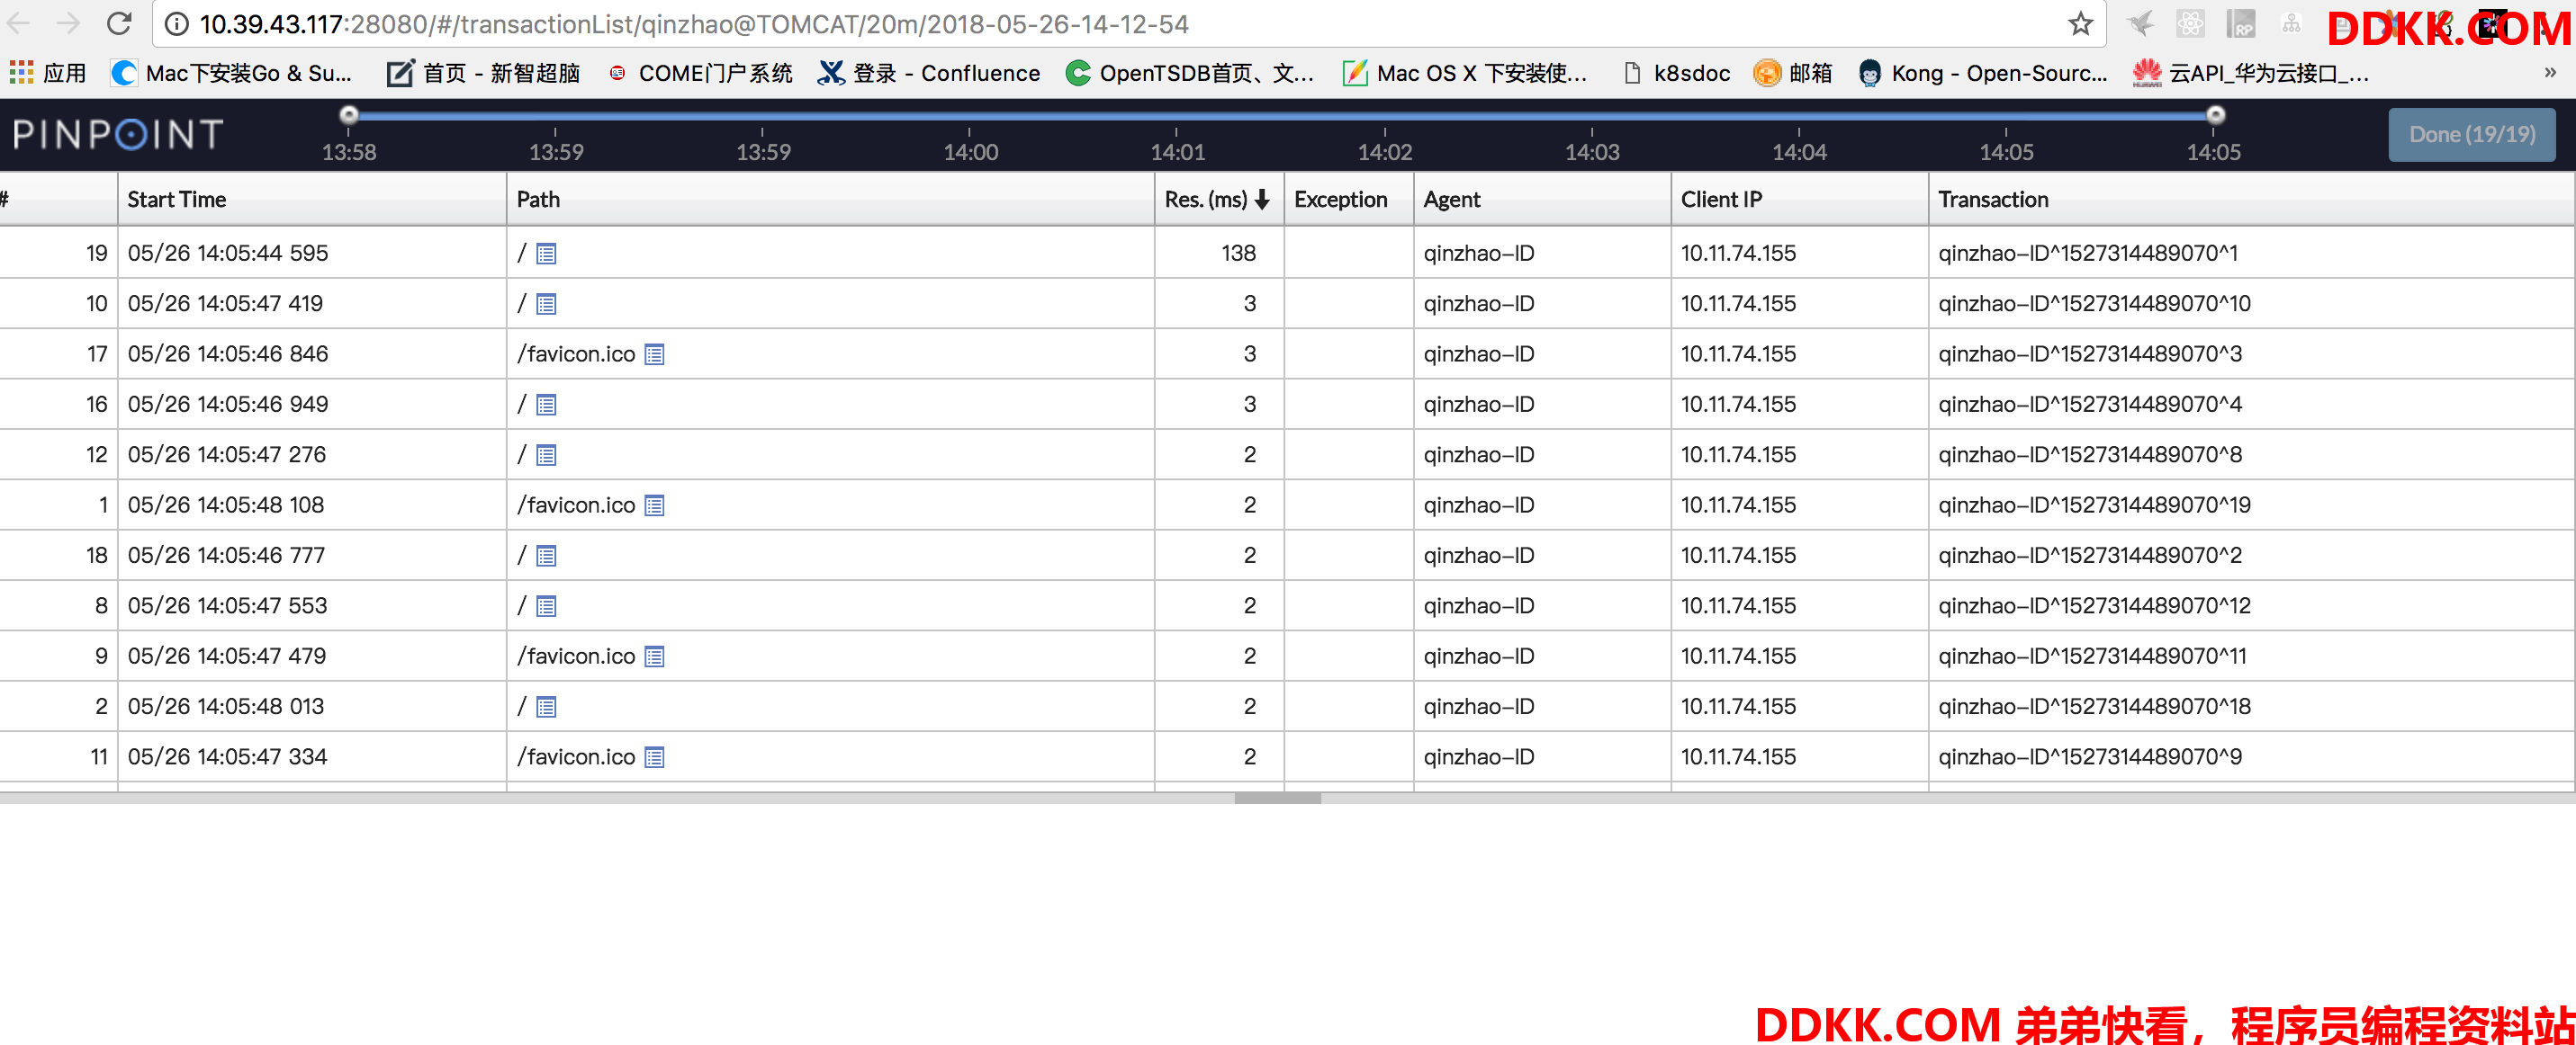
Task: Select start time 05/26 14:05:46 777
Action: [x=226, y=556]
